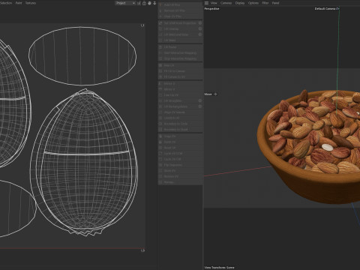This screenshot has width=360, height=270.
Task: Click the down-arrow icon in UV editor header
Action: (x=154, y=3)
